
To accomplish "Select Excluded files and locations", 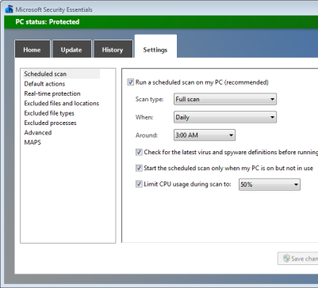I will 62,104.
